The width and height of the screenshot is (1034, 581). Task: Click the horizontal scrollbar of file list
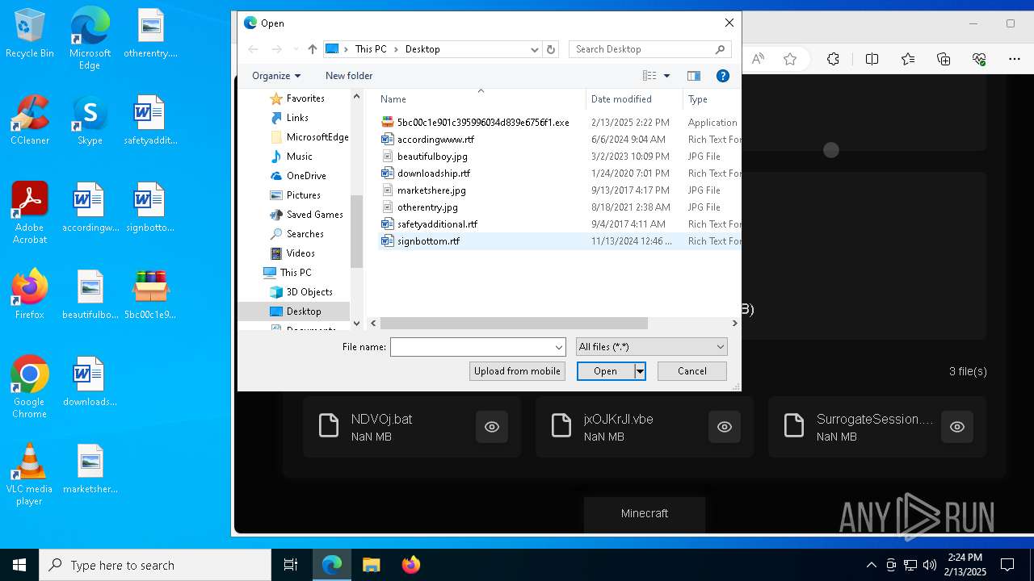click(x=514, y=324)
